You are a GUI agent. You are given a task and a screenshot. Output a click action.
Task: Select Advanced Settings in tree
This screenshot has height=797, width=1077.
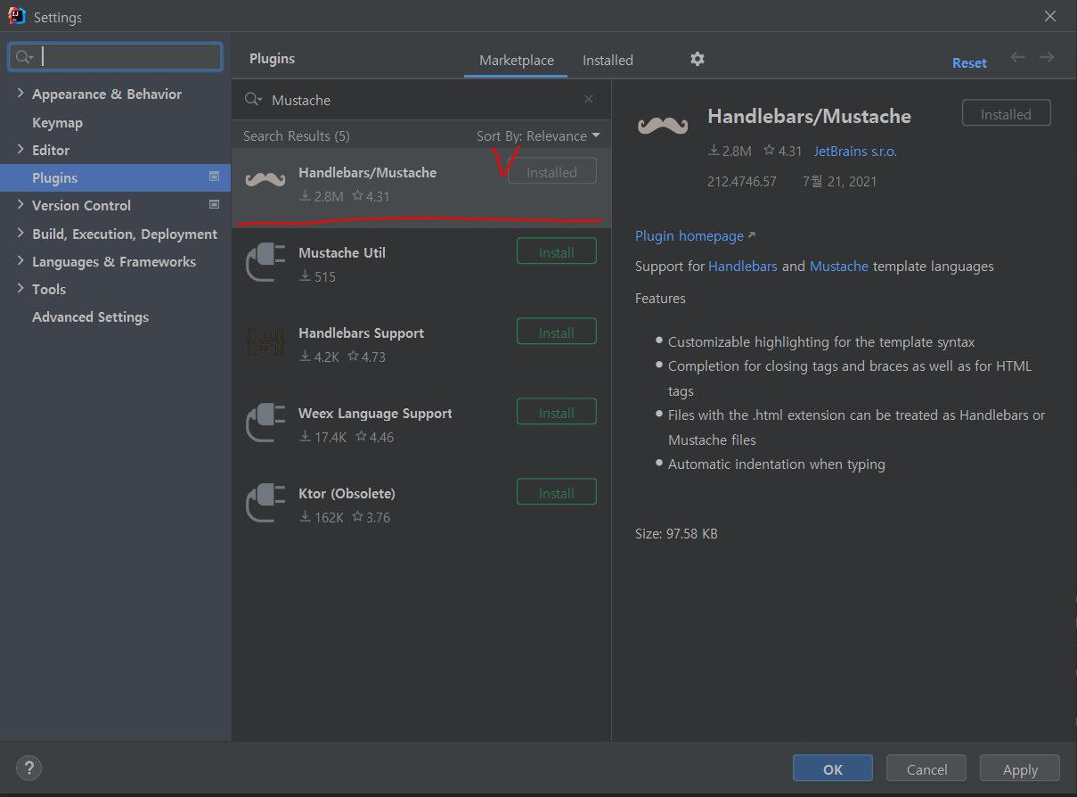pyautogui.click(x=90, y=316)
